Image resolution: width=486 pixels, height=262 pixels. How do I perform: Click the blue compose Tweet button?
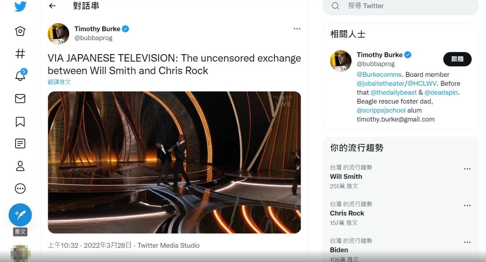20,215
